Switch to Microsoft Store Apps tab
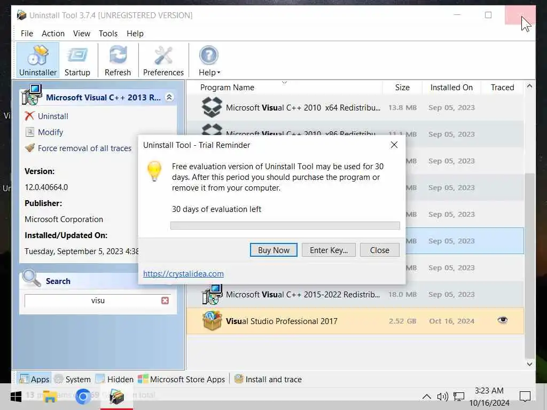 pos(182,379)
